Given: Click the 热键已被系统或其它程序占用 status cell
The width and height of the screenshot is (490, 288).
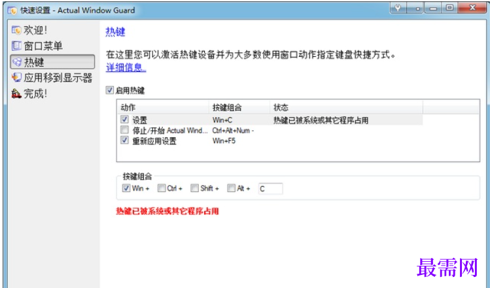Looking at the screenshot, I should tap(321, 120).
